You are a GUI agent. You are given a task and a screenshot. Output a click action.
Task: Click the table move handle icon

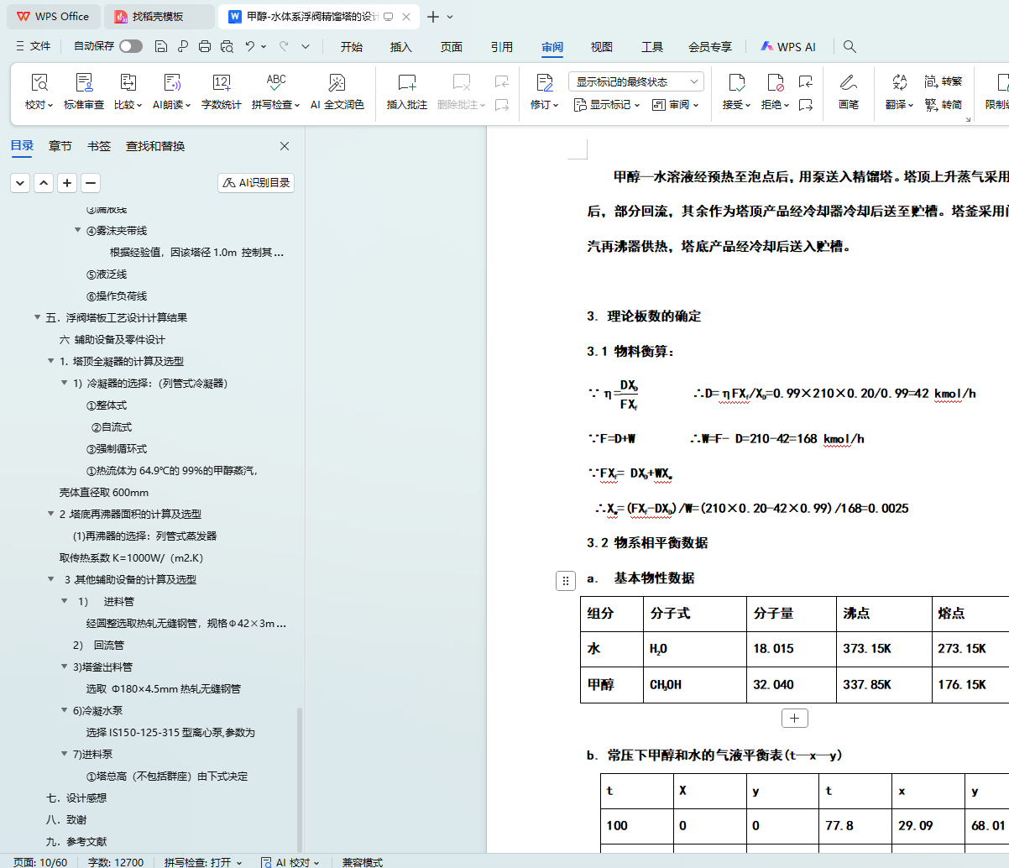click(566, 580)
